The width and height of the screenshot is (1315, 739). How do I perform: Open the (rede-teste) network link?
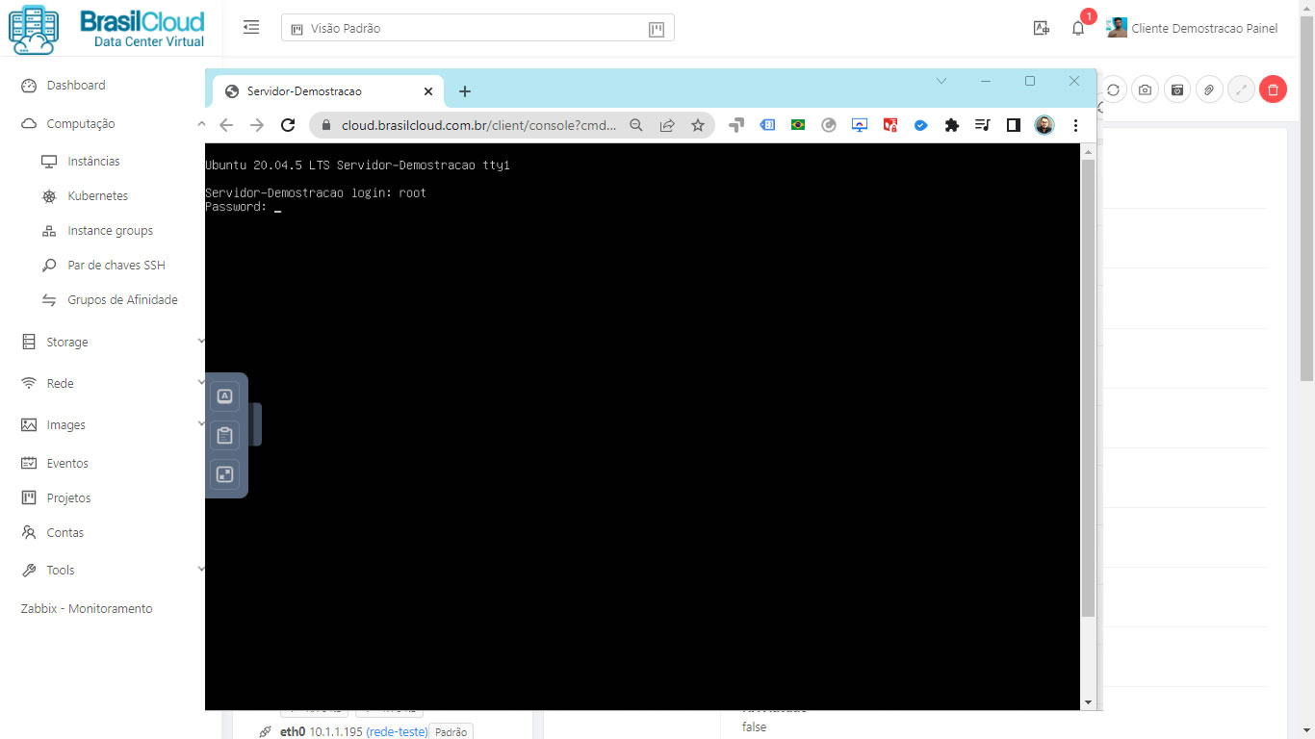tap(397, 732)
